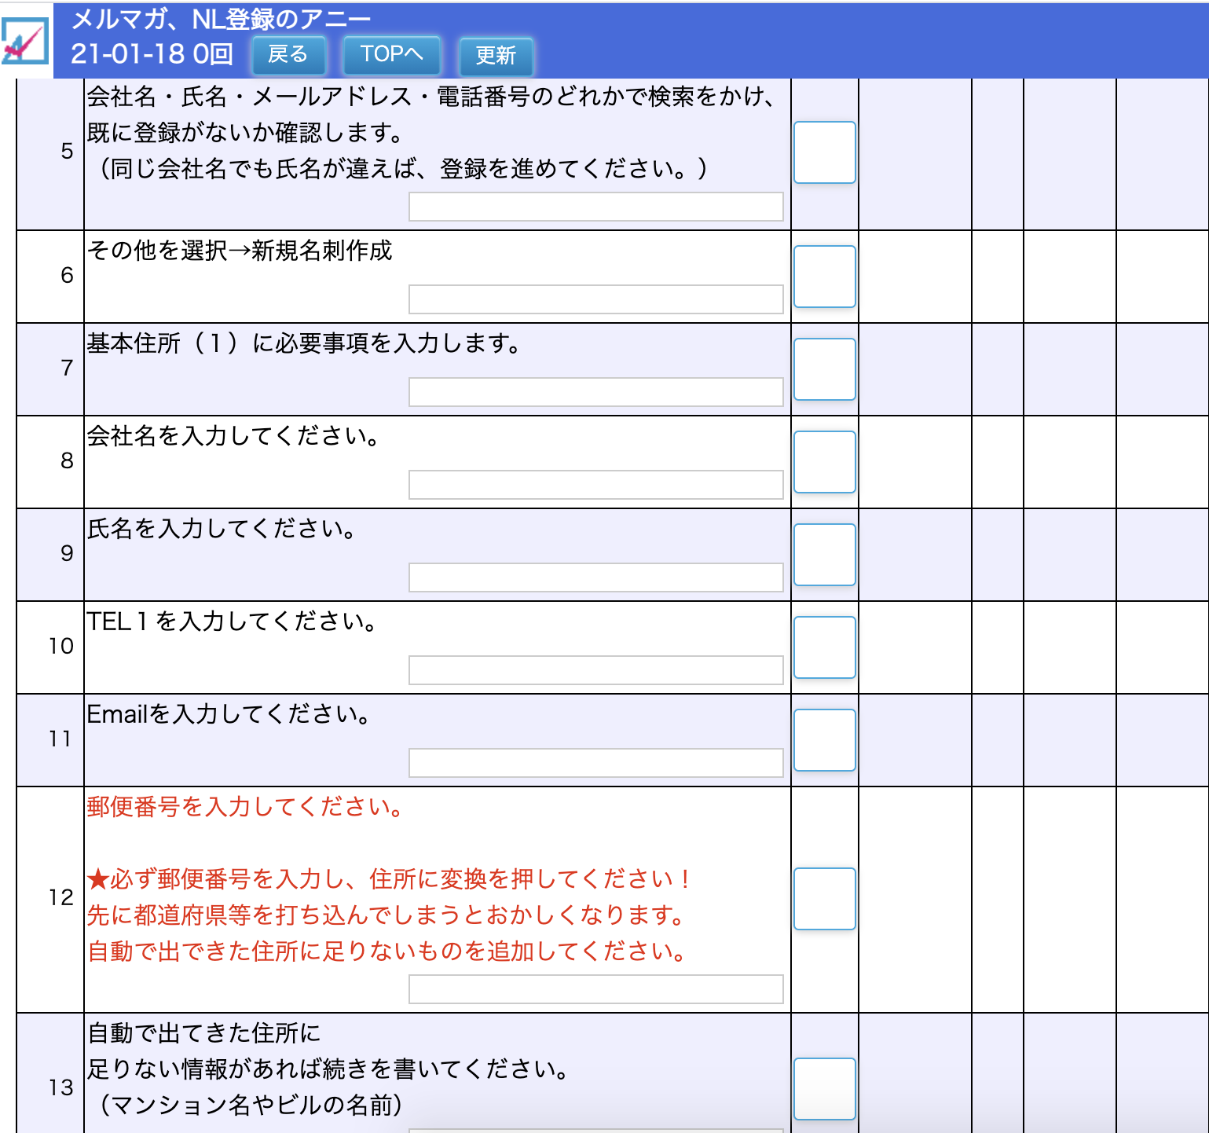Click title text メルマガ、NL登録のアニー
Screen dimensions: 1209x1133
click(x=221, y=19)
